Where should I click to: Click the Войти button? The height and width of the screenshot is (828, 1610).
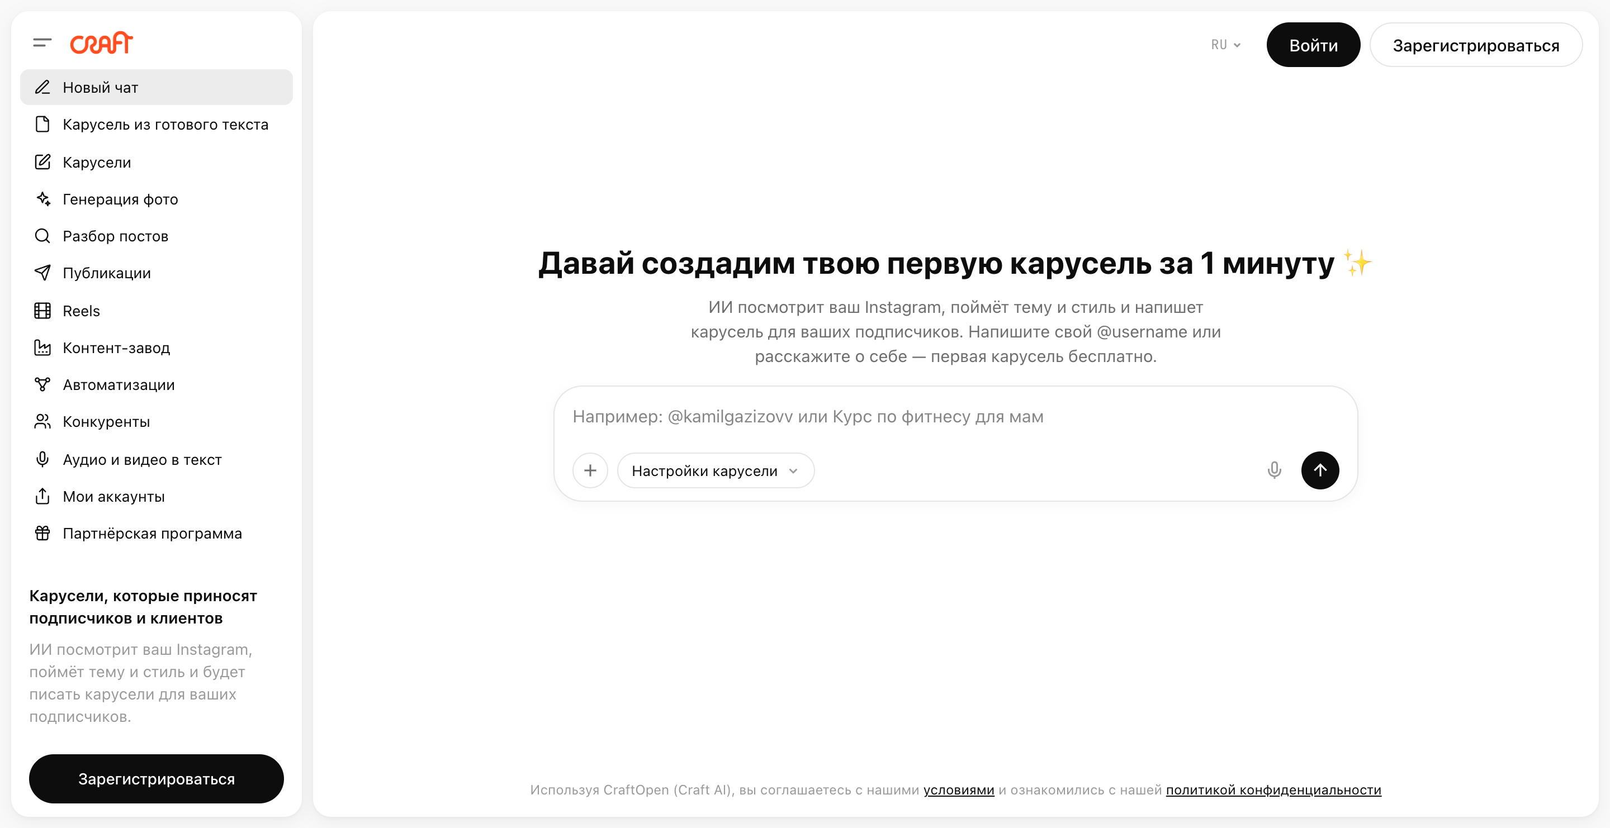pyautogui.click(x=1313, y=45)
